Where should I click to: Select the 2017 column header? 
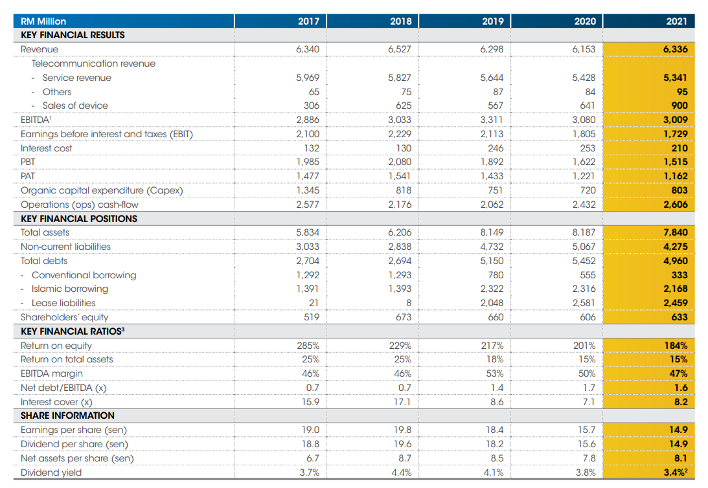coord(309,21)
